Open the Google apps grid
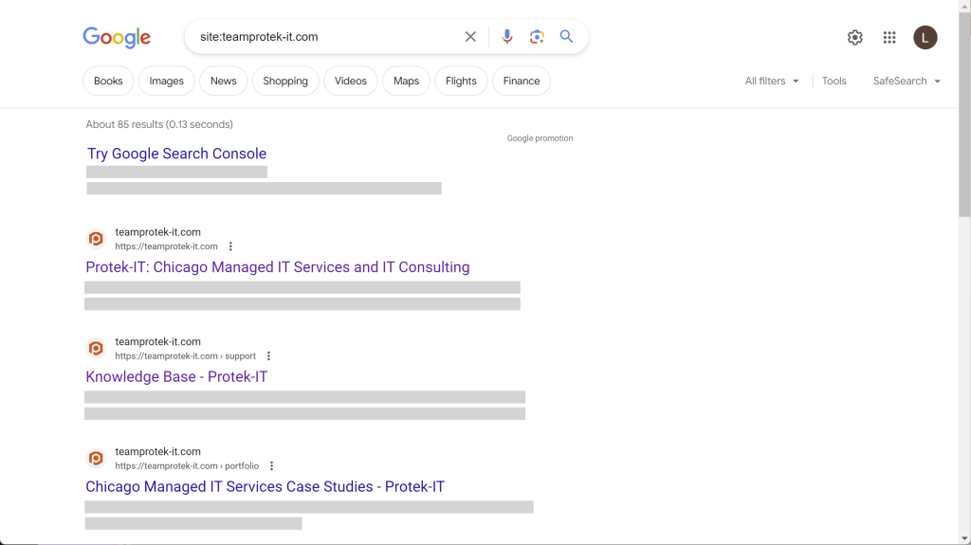971x545 pixels. tap(889, 37)
